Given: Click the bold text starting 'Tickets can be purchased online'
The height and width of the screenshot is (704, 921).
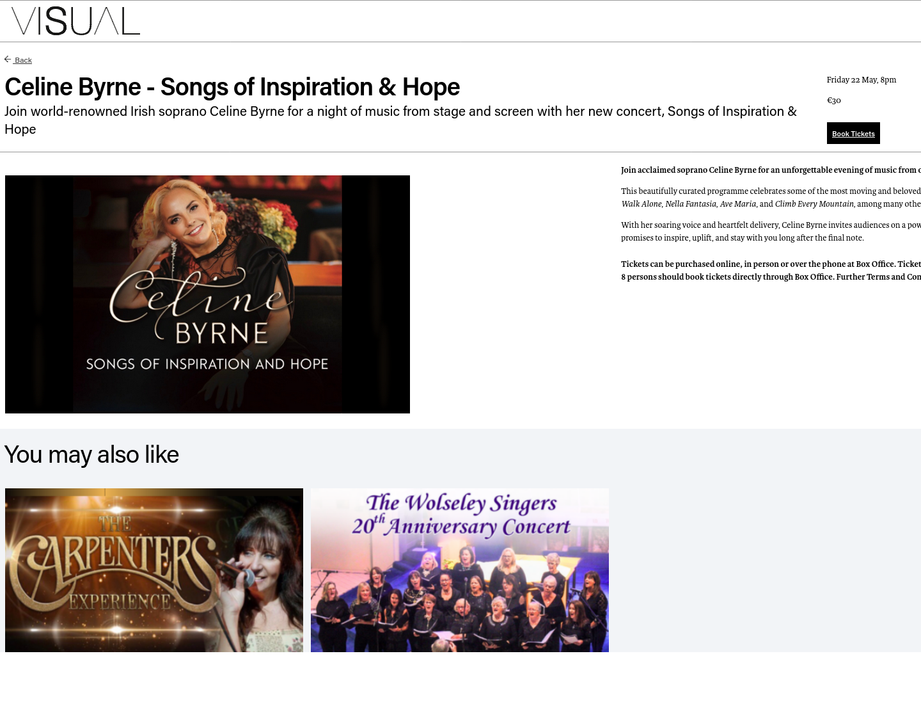Looking at the screenshot, I should coord(771,270).
